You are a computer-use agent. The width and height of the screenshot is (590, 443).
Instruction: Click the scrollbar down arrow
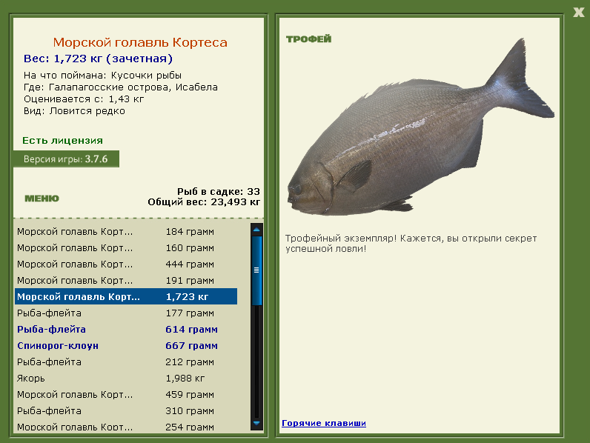coord(256,424)
